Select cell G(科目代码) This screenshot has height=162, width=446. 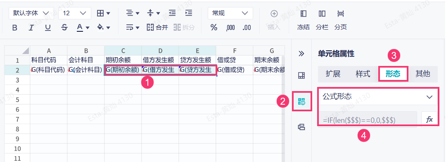49,70
